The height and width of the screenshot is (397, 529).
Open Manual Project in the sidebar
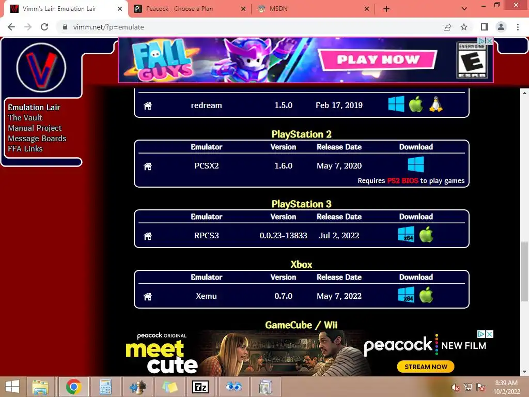coord(35,128)
